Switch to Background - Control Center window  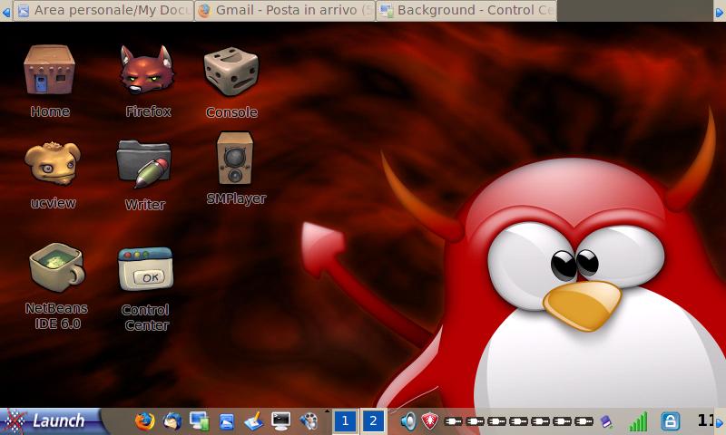click(466, 10)
